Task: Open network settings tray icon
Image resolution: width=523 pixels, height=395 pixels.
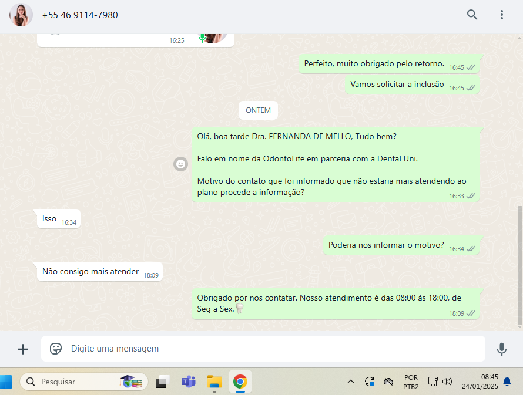Action: (x=433, y=382)
